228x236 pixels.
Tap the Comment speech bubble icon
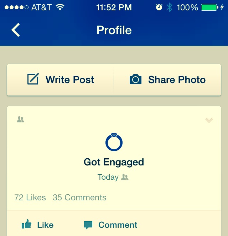tap(88, 225)
